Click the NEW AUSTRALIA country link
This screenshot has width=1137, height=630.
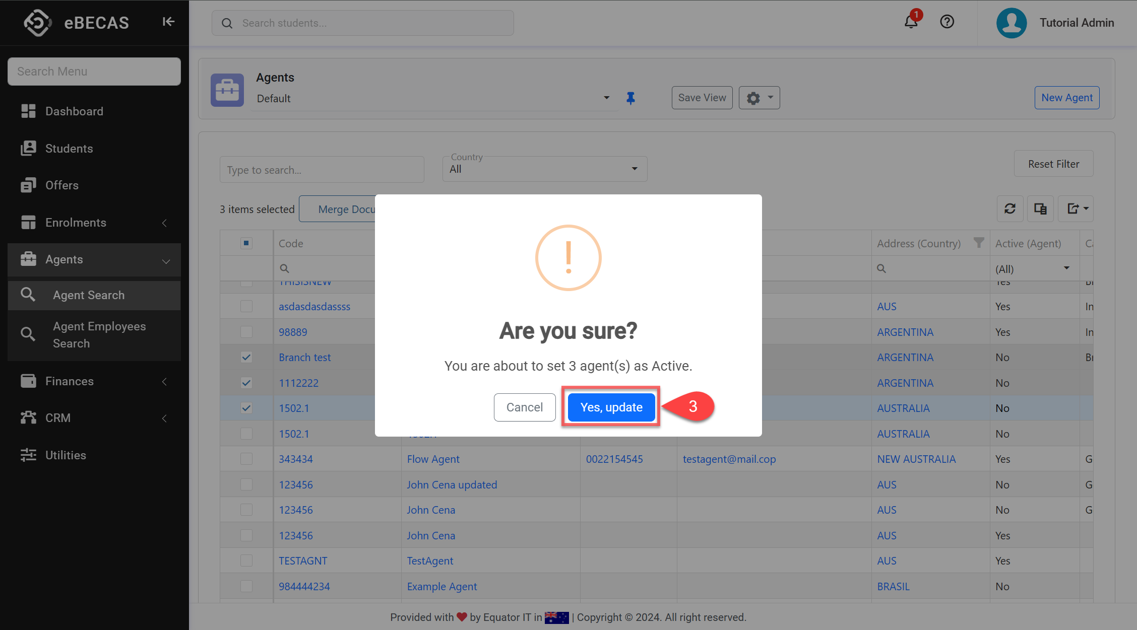[x=916, y=459]
